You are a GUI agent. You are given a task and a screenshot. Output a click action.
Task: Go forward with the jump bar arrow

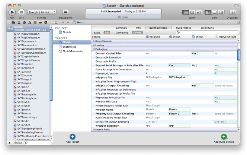click(68, 22)
